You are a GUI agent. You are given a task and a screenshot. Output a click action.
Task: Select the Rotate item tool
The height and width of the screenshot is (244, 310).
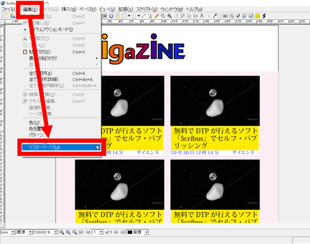(163, 16)
